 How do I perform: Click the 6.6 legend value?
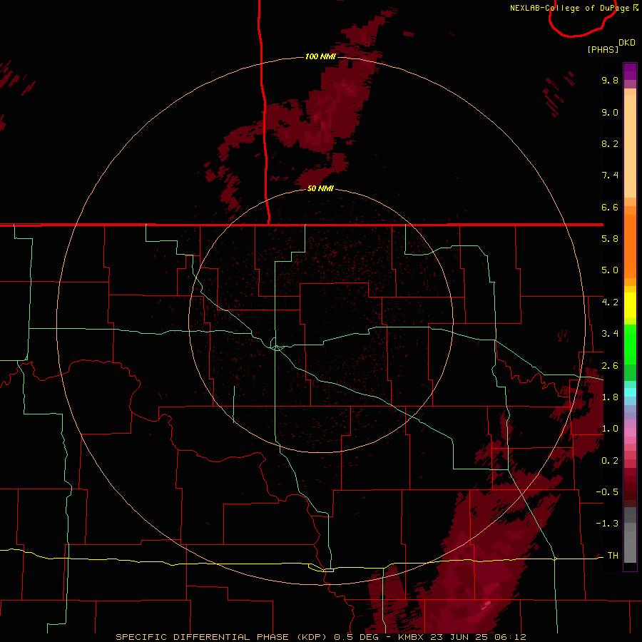tap(610, 207)
